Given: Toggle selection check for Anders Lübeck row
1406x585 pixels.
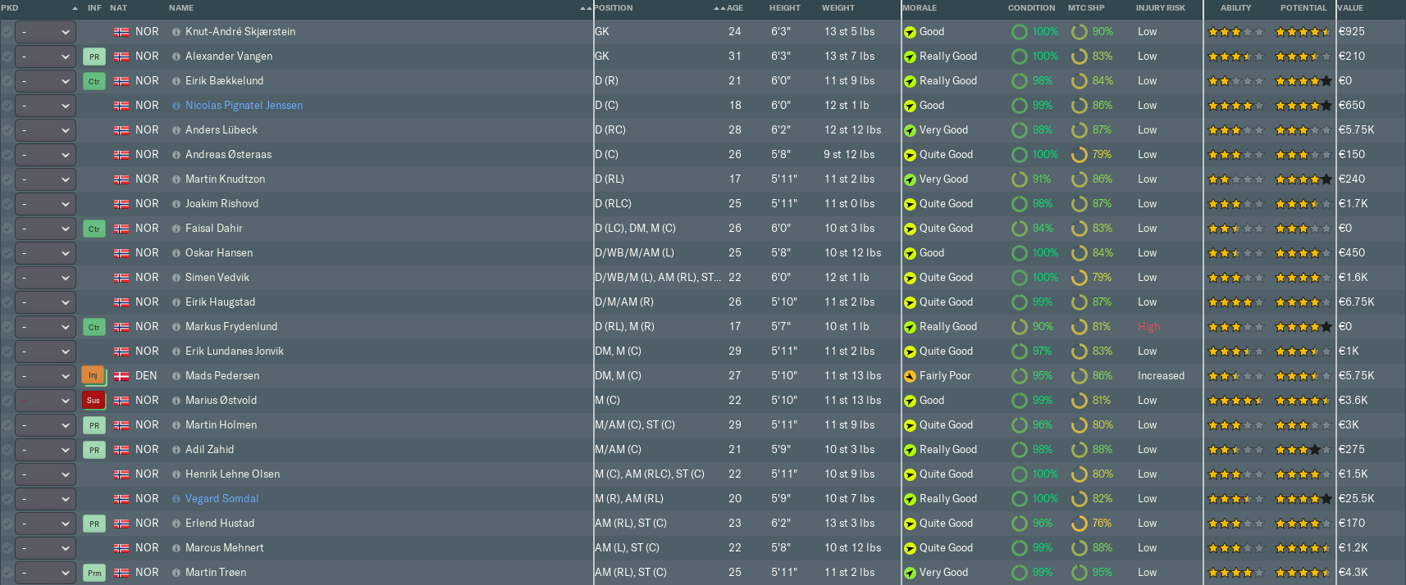Looking at the screenshot, I should [x=7, y=130].
